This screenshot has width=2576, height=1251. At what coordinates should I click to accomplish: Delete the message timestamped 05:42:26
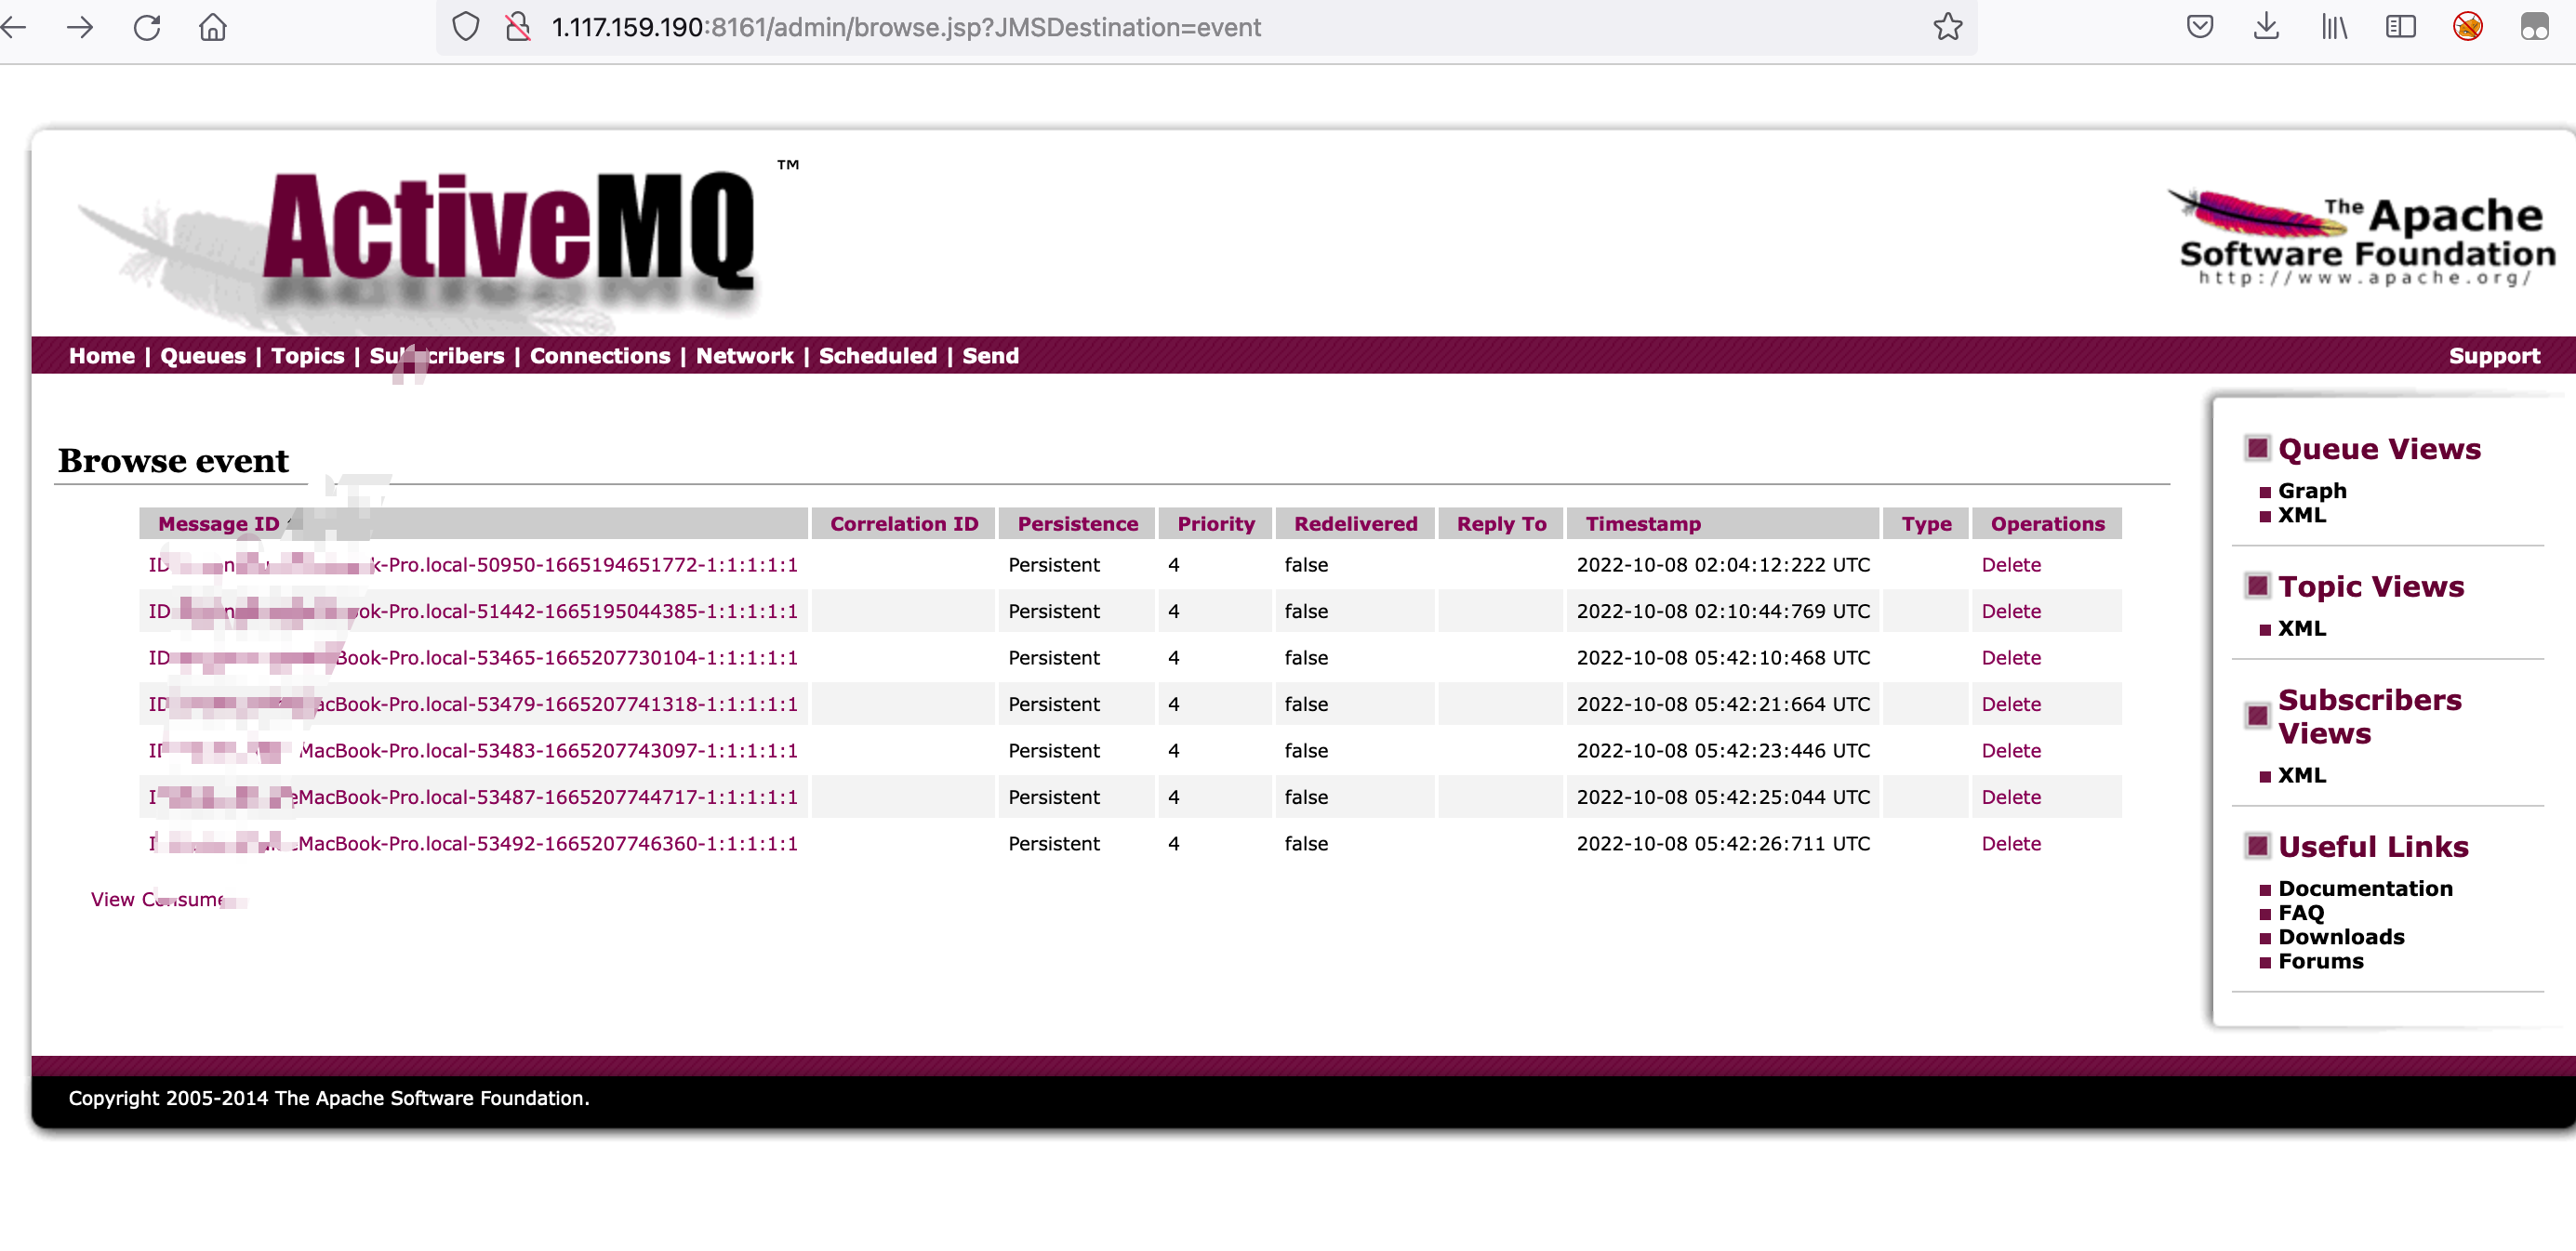point(2010,843)
